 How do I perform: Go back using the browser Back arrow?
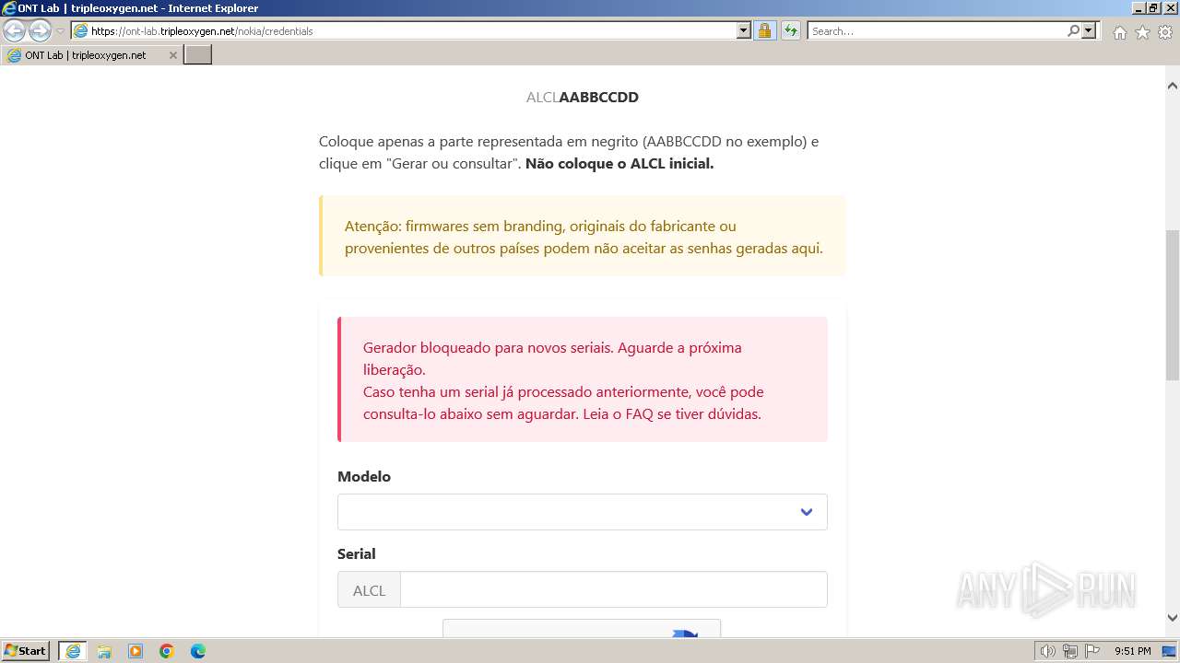click(x=15, y=31)
